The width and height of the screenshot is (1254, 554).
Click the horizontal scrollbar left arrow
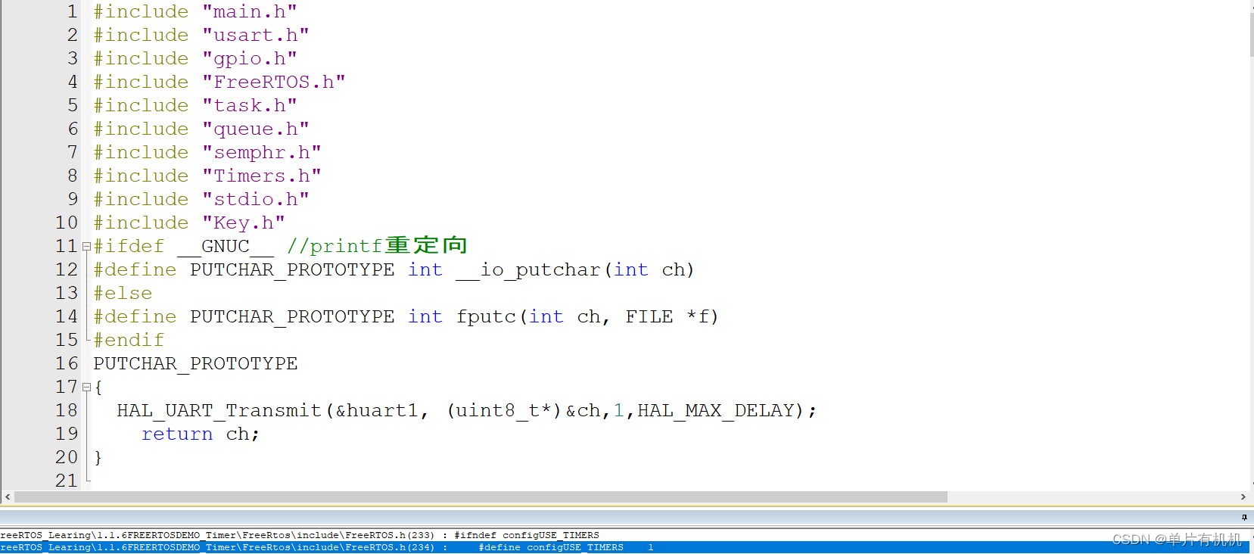click(8, 497)
